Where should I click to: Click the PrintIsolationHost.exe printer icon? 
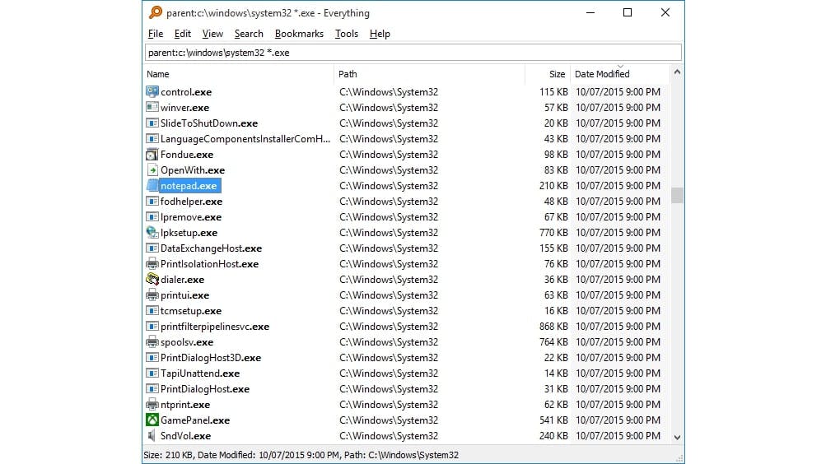coord(152,264)
